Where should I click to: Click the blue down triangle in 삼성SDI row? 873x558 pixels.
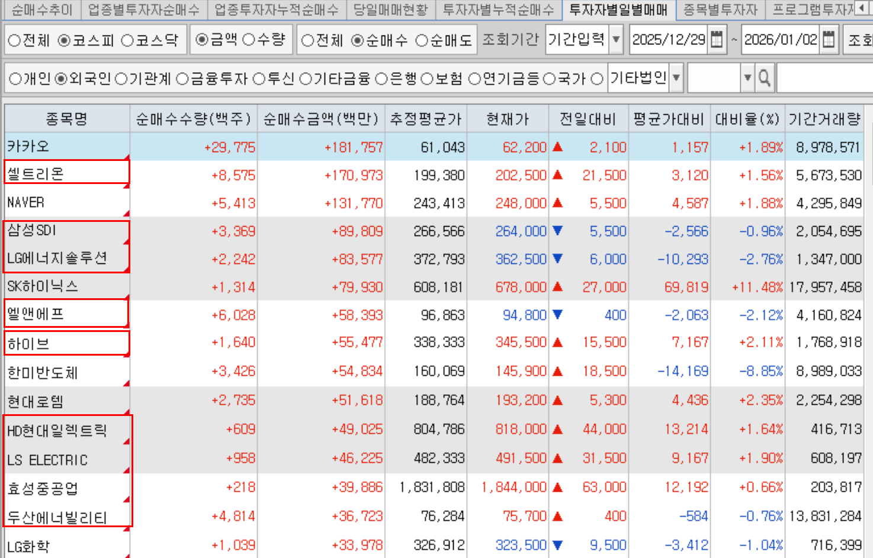(557, 231)
